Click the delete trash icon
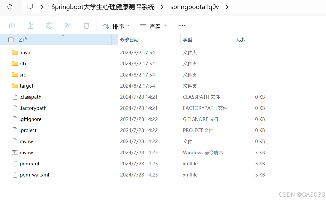This screenshot has height=200, width=326. [x=86, y=26]
